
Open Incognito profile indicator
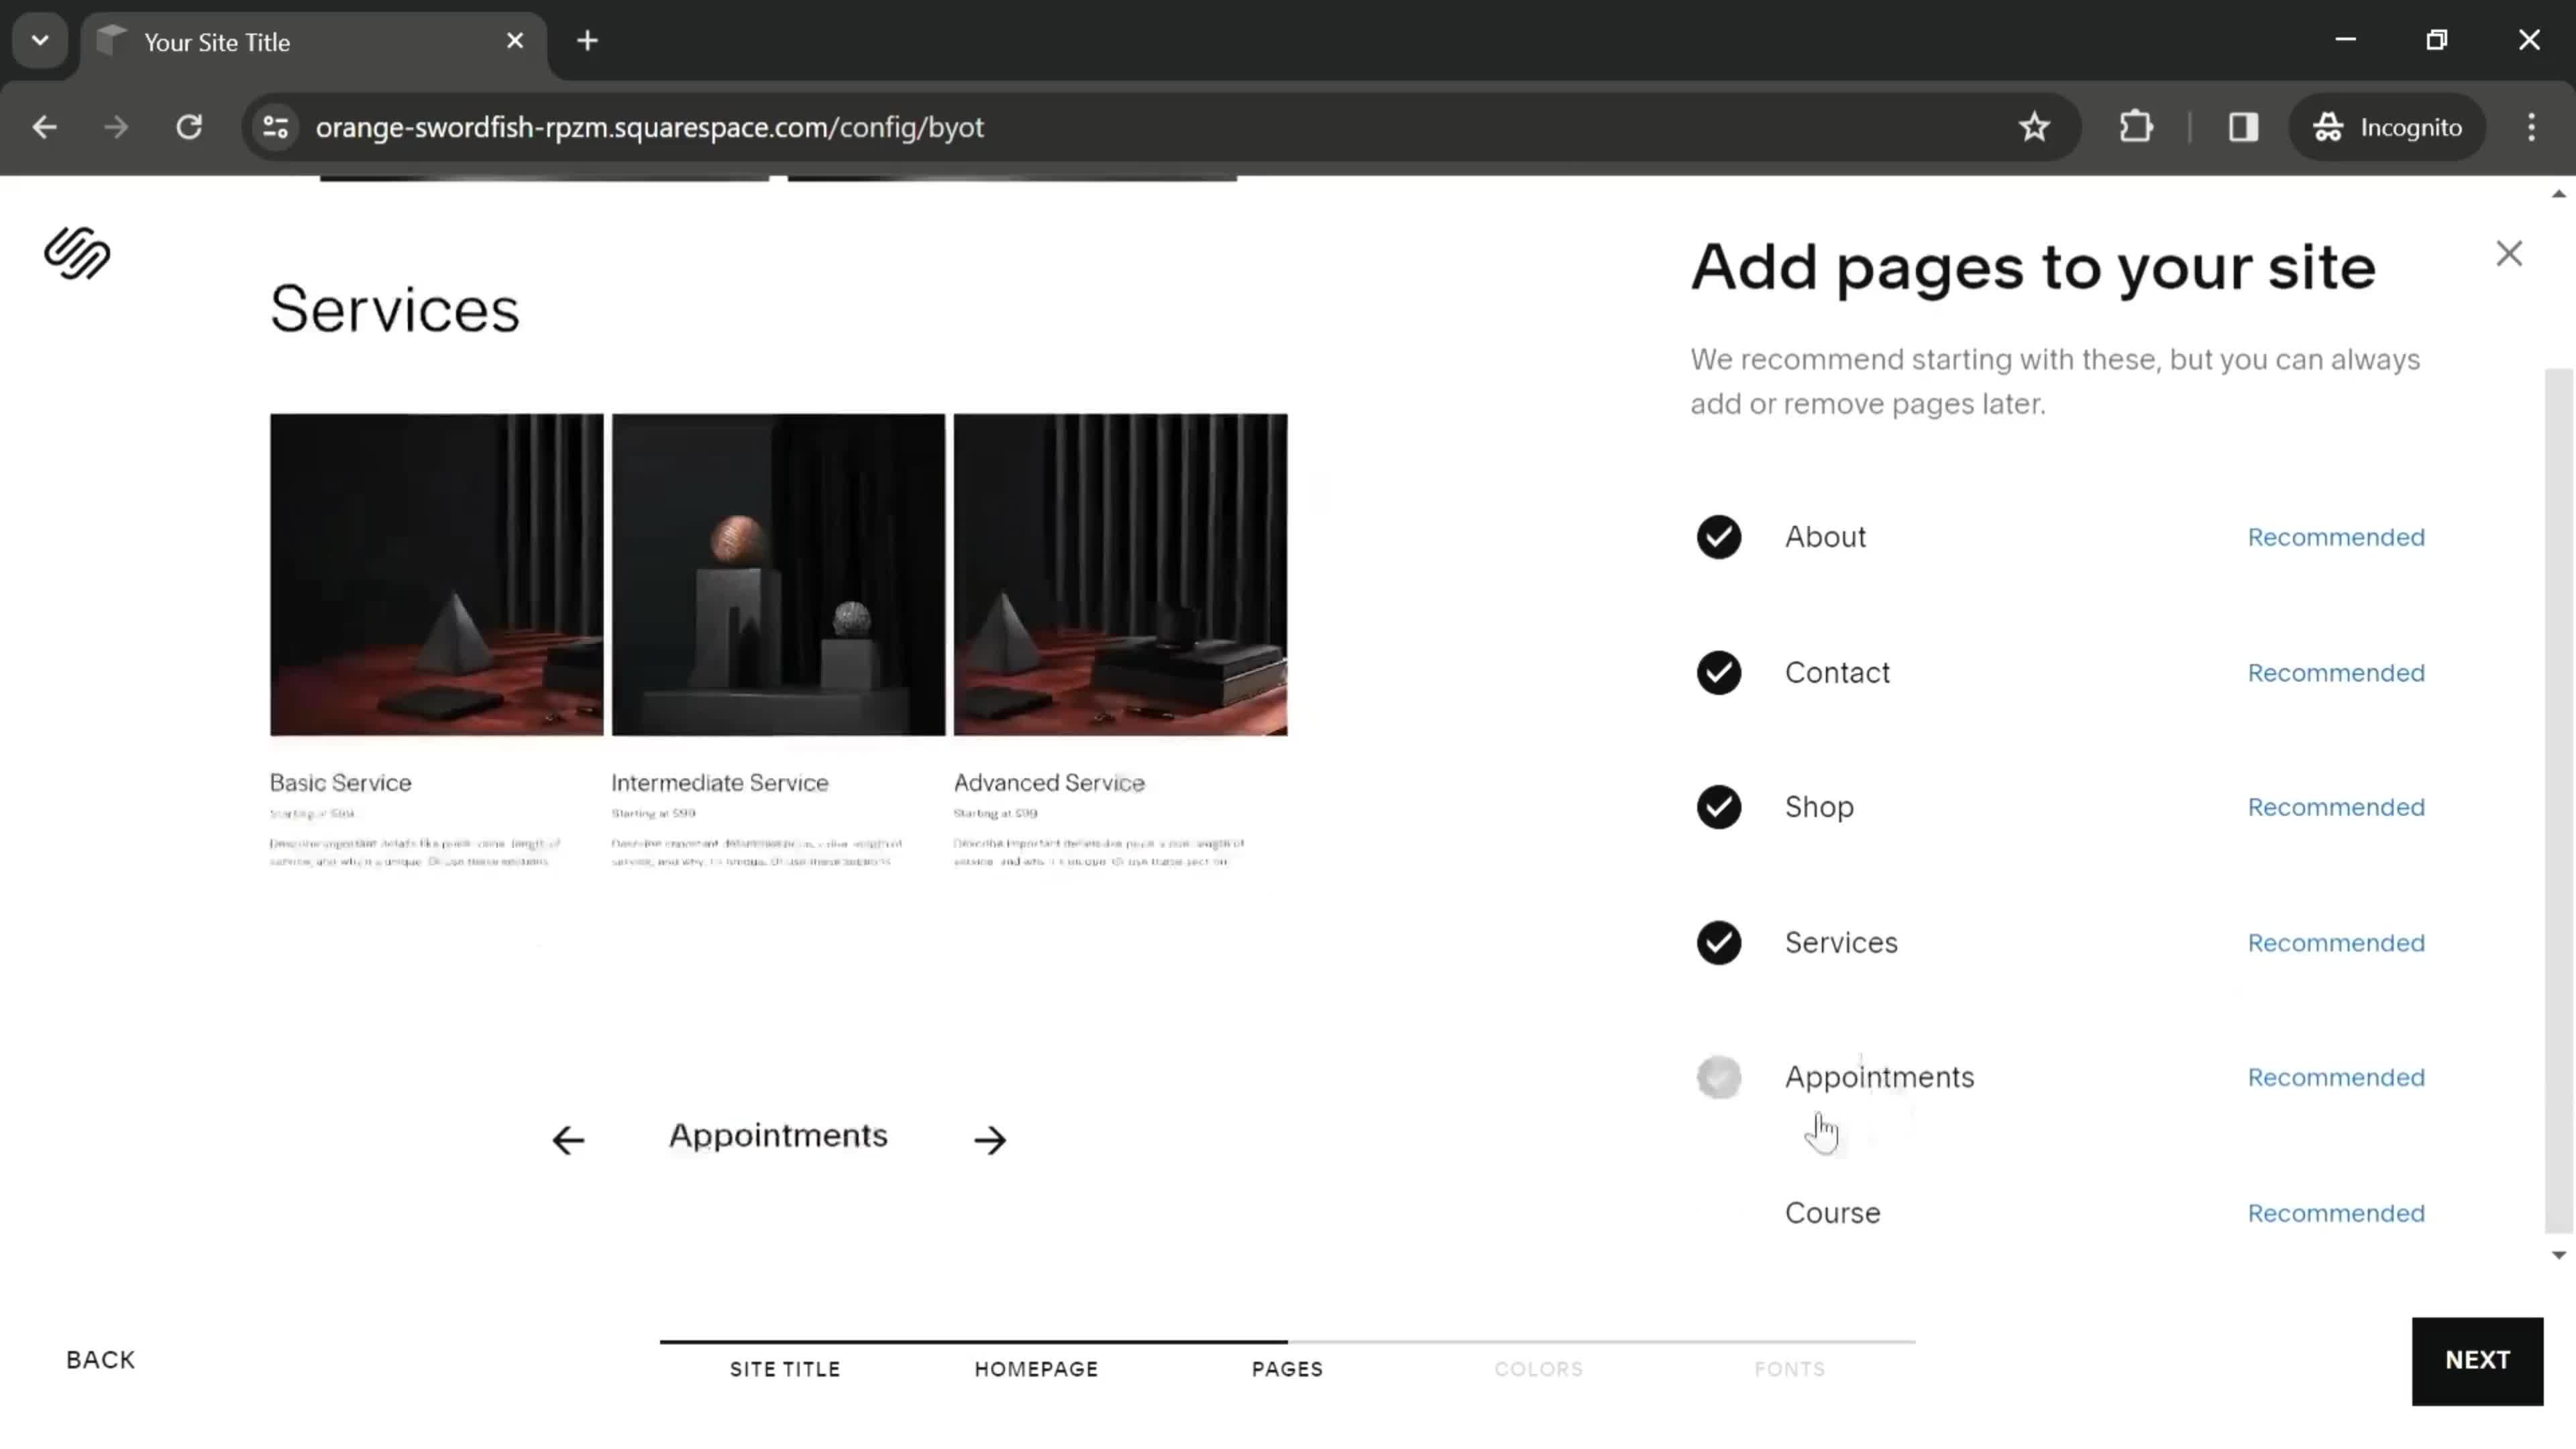(2387, 127)
